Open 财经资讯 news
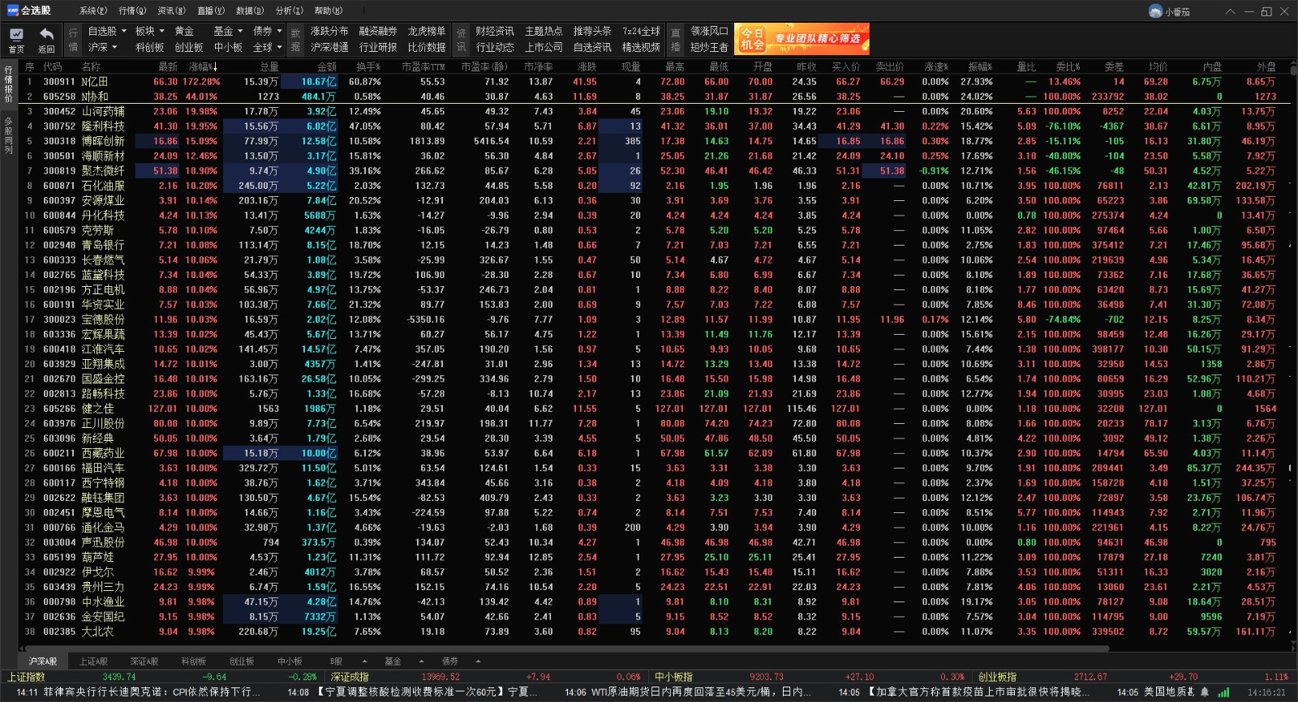Viewport: 1298px width, 702px height. 495,31
